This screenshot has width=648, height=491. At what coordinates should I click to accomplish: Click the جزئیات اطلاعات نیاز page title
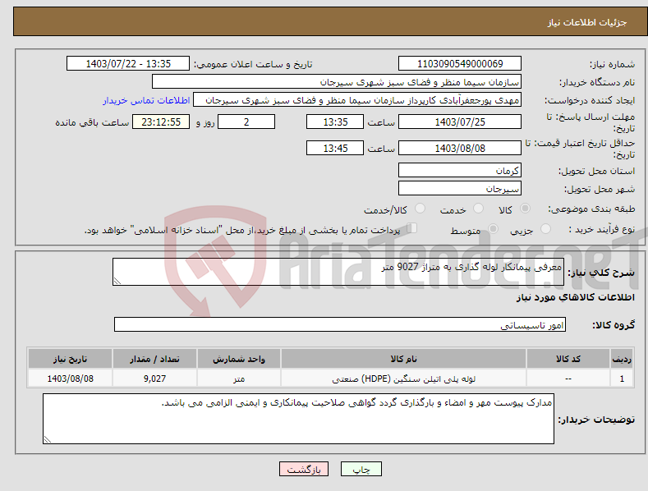tap(587, 22)
